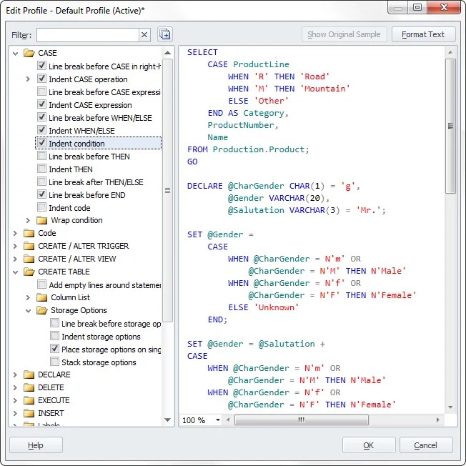Click the Cancel button
The width and height of the screenshot is (466, 466).
pyautogui.click(x=425, y=445)
